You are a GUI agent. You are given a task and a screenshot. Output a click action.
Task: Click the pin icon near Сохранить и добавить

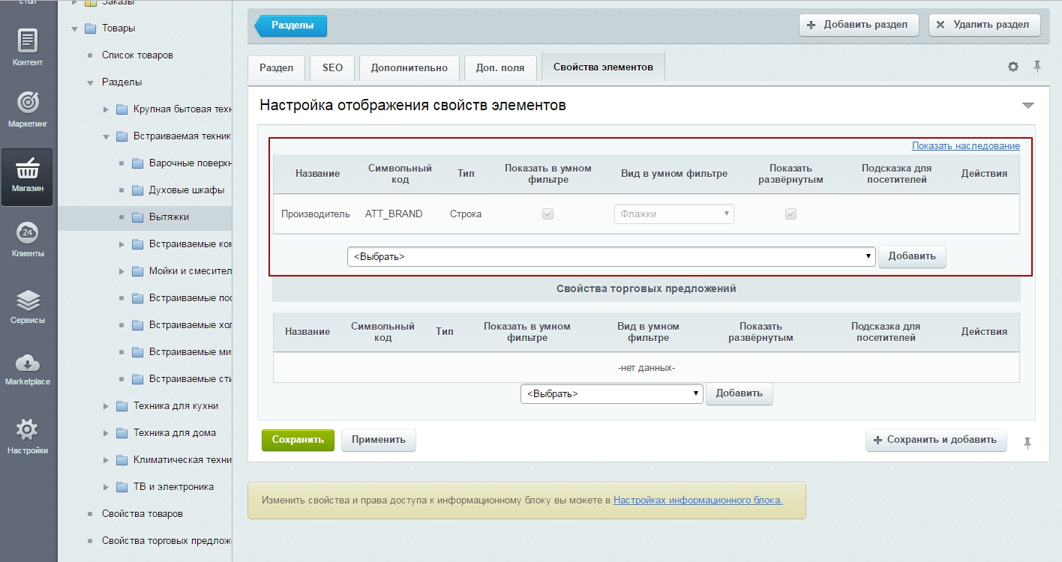1027,443
